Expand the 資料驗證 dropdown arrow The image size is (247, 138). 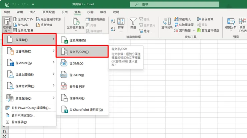(x=194, y=30)
